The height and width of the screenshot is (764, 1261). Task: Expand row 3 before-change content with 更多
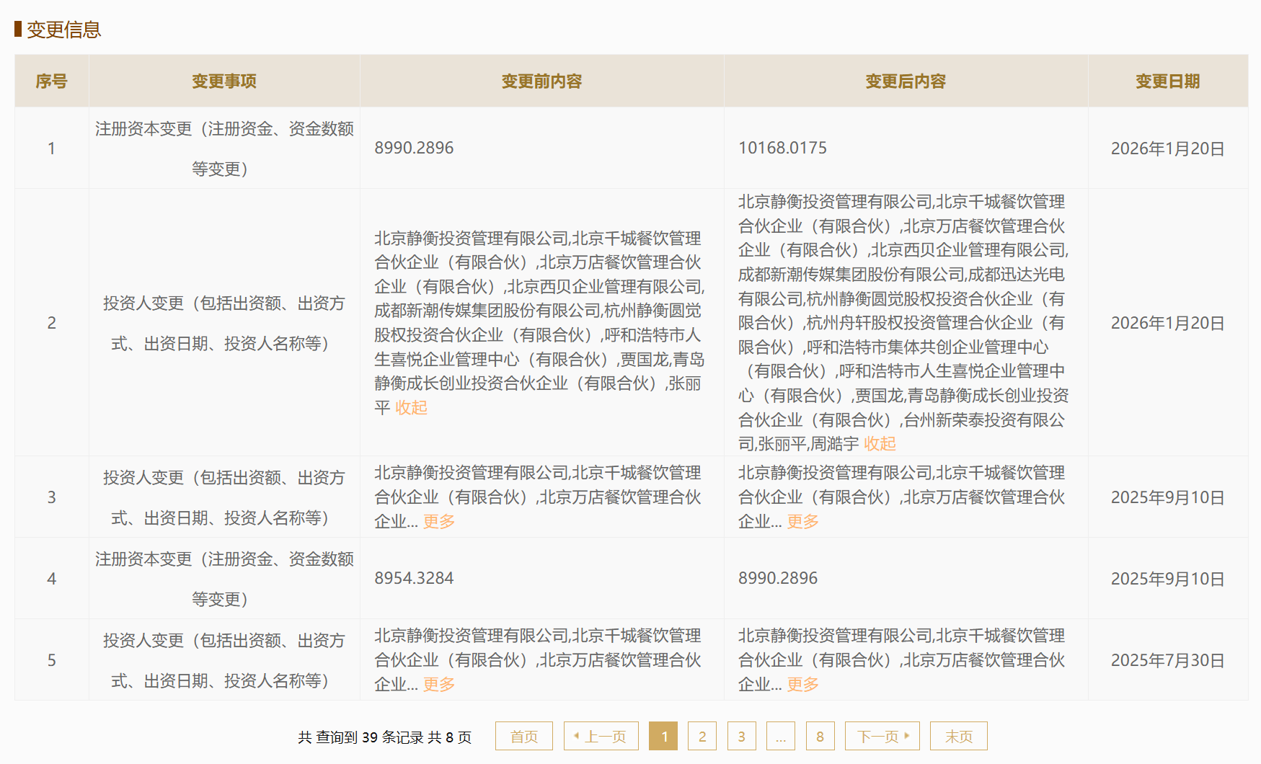[x=438, y=521]
